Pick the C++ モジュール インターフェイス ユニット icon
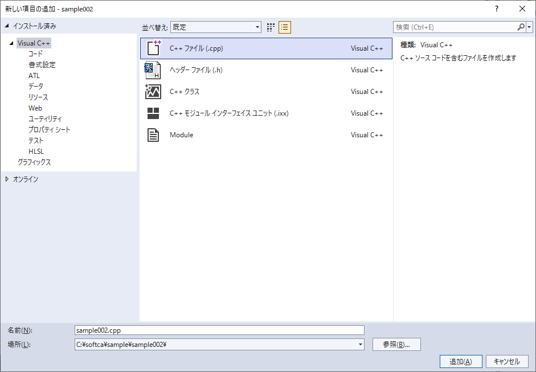 (153, 113)
